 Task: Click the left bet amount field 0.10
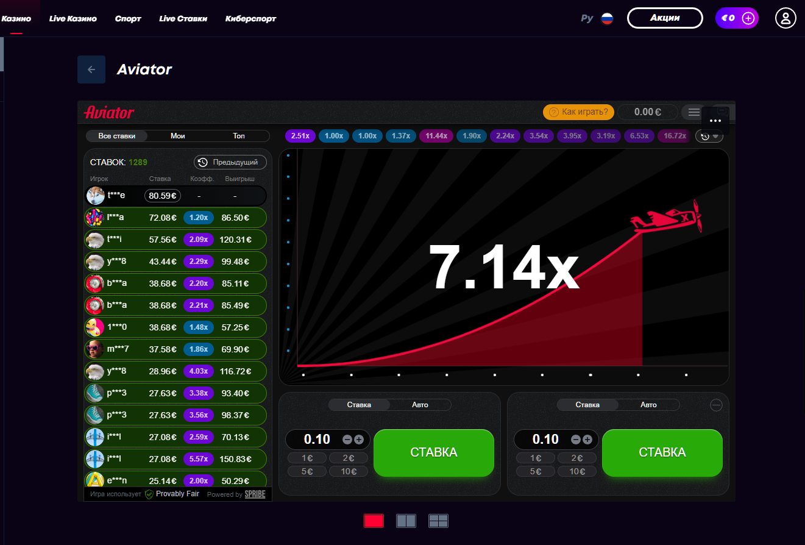coord(317,440)
